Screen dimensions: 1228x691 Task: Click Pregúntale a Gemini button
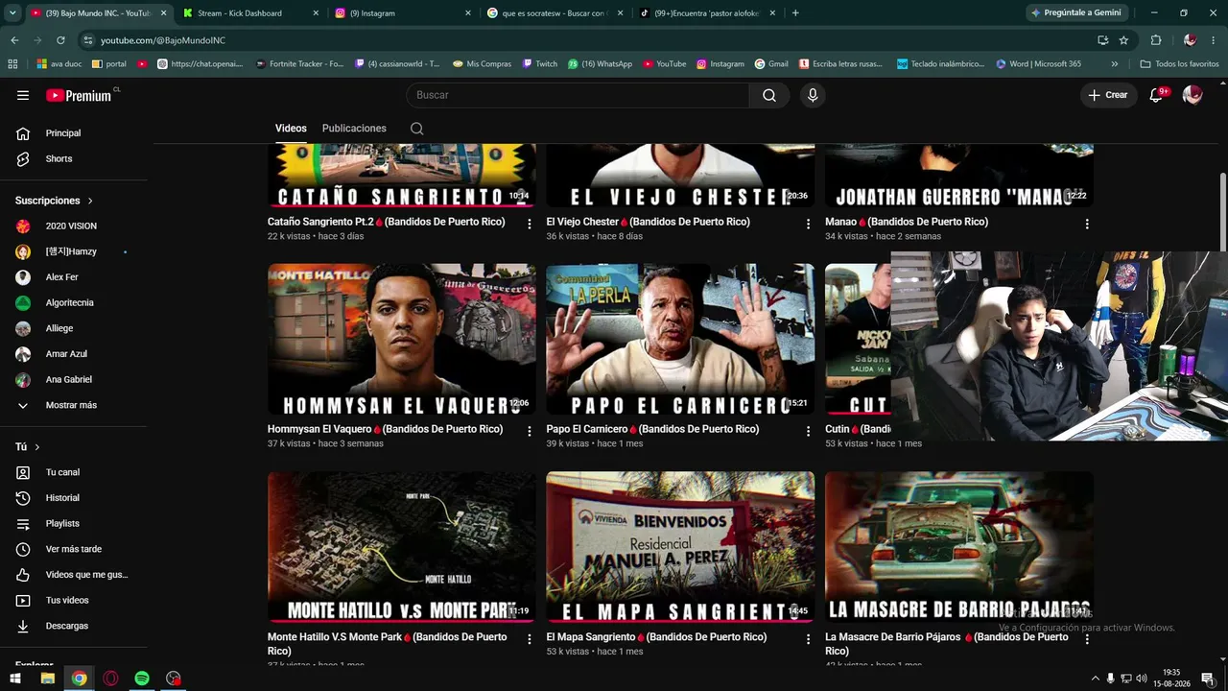click(x=1074, y=13)
